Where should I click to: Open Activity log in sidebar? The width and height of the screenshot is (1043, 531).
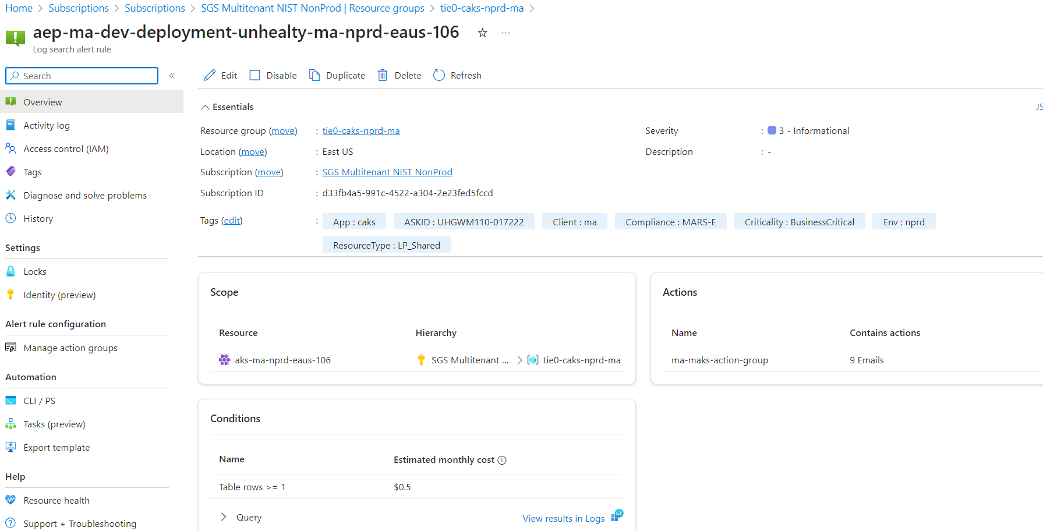point(47,126)
